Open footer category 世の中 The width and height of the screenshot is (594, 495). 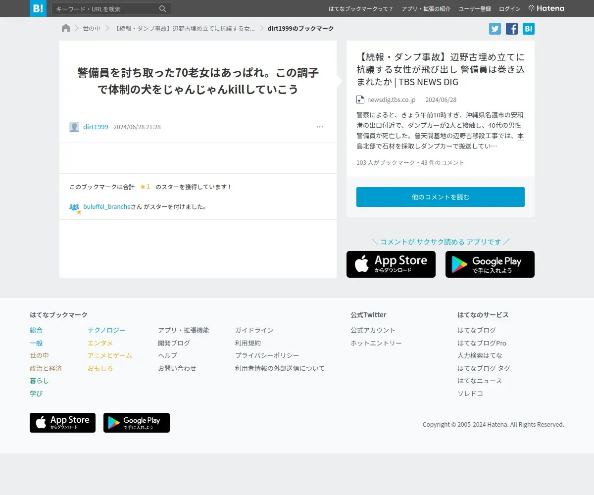pos(39,355)
